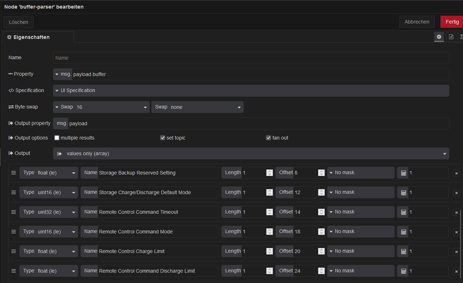
Task: Expand the Swap 16 byte swap dropdown
Action: click(x=101, y=107)
